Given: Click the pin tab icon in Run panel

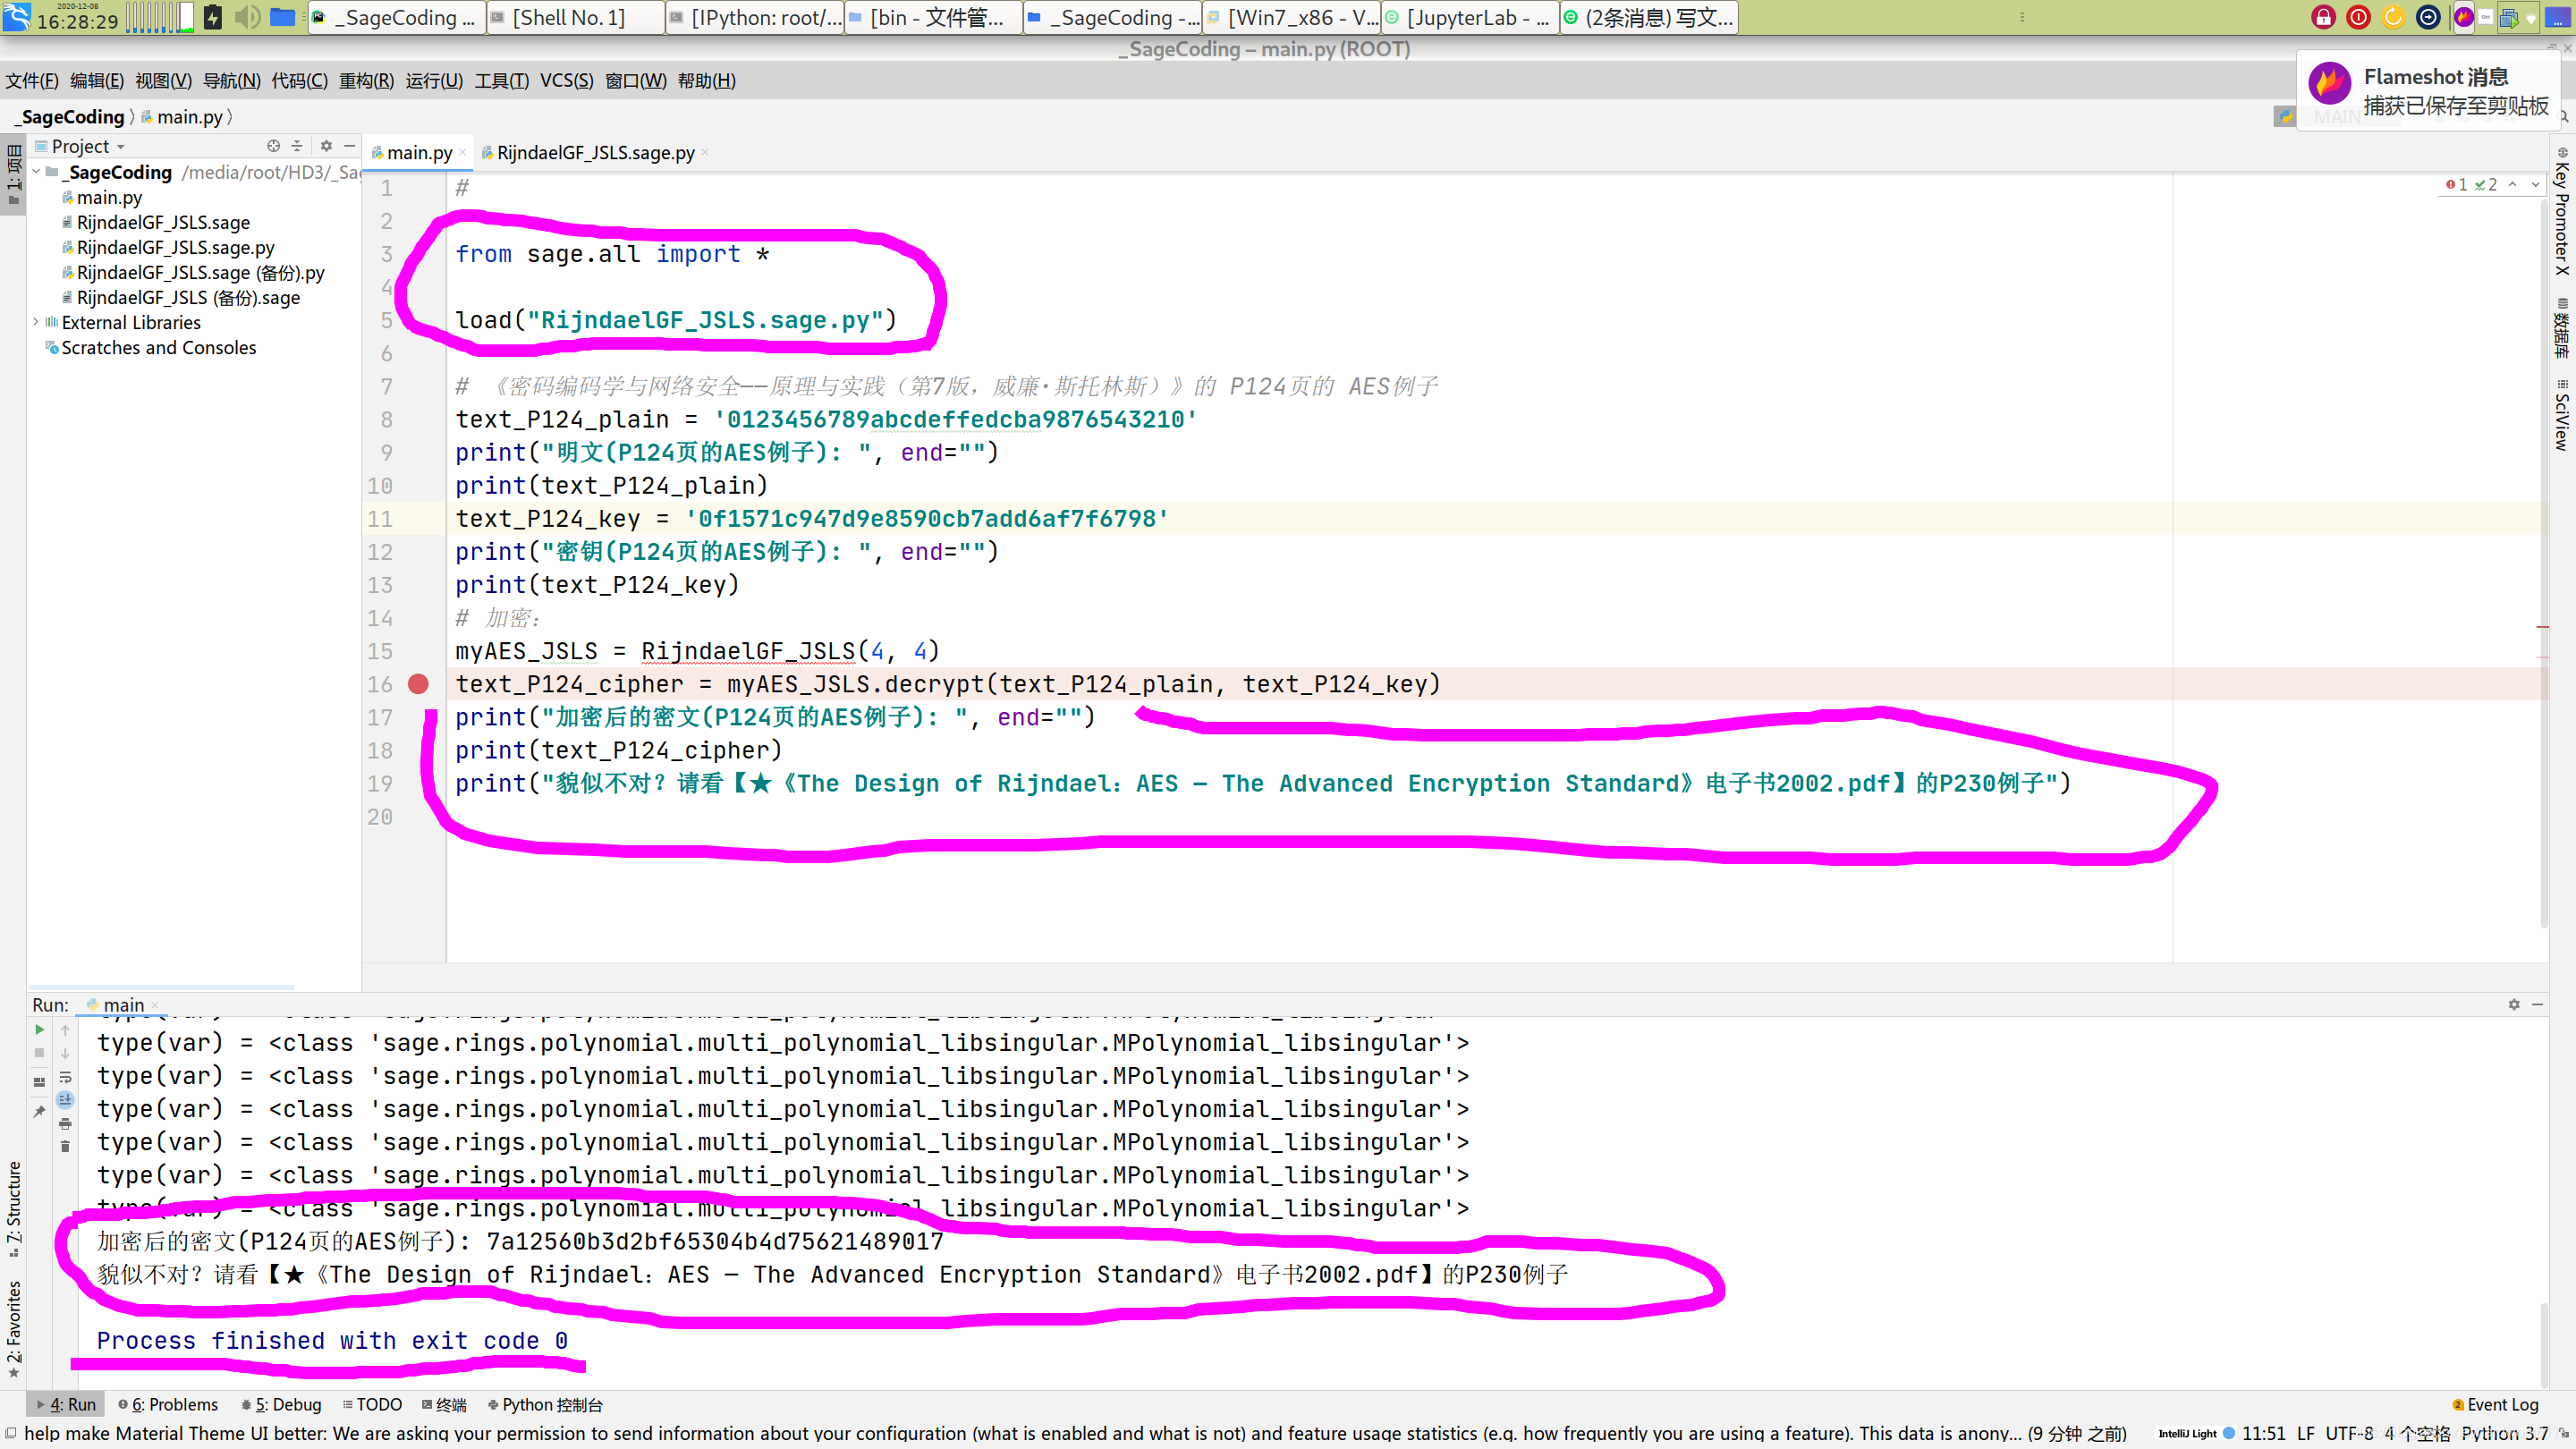Looking at the screenshot, I should [x=39, y=1111].
